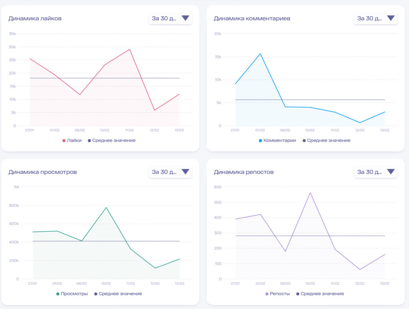Click the 30k axis label in likes chart
This screenshot has height=309, width=409.
point(12,47)
